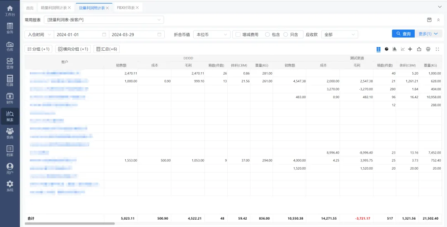Print the report with printer icon
Image resolution: width=447 pixels, height=227 pixels.
tap(428, 49)
